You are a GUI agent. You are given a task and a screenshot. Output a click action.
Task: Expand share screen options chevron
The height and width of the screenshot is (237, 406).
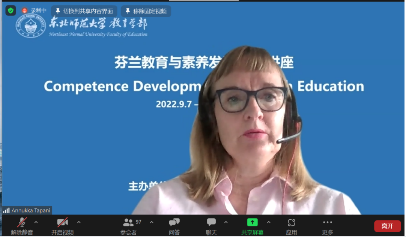point(269,222)
